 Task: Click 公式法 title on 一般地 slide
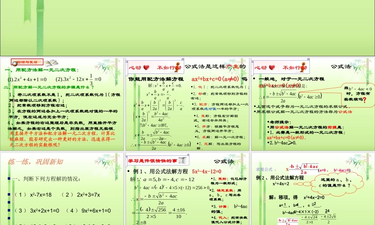(x=341, y=66)
